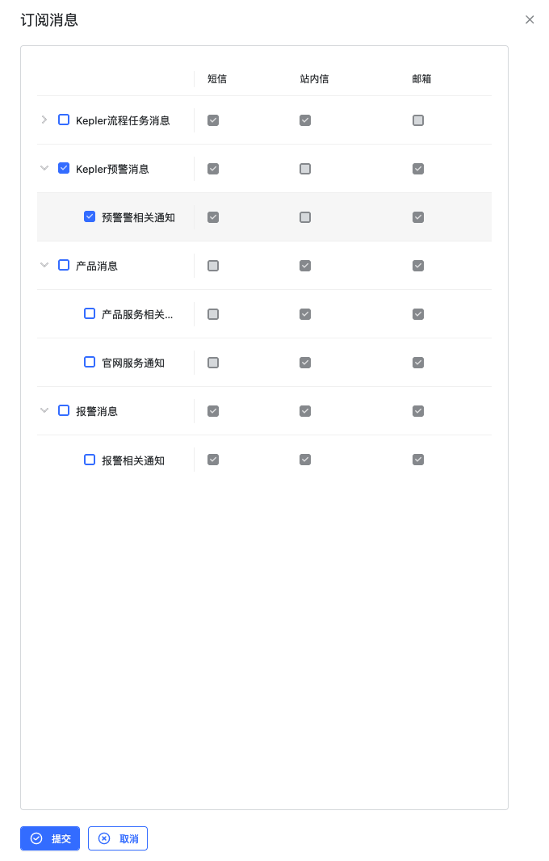Uncheck the 预警警相关通知 checkbox
Screen dimensions: 549x861
click(90, 216)
